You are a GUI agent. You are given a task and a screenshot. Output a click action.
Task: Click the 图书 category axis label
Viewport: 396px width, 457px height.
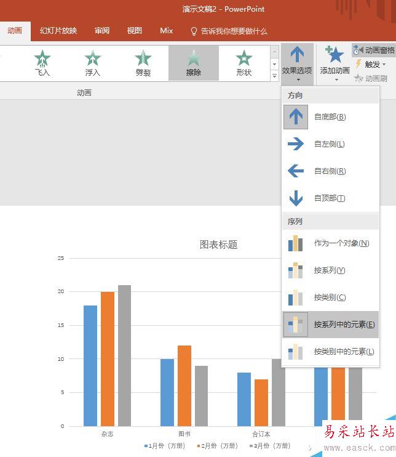click(x=184, y=434)
